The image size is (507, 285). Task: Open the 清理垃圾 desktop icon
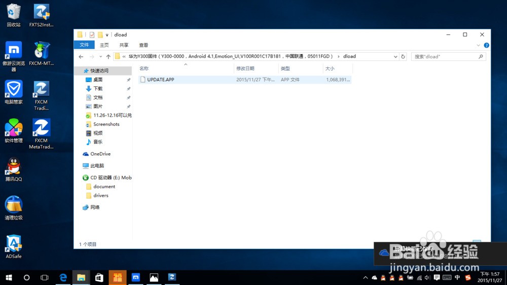click(14, 208)
